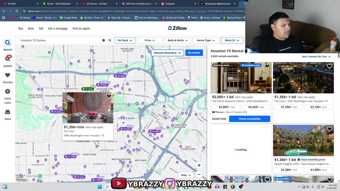Open the For Rent dropdown
The width and height of the screenshot is (340, 191).
click(x=125, y=40)
